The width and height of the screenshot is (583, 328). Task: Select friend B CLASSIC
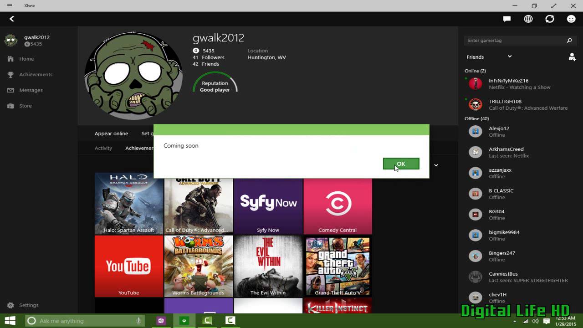[x=520, y=194]
